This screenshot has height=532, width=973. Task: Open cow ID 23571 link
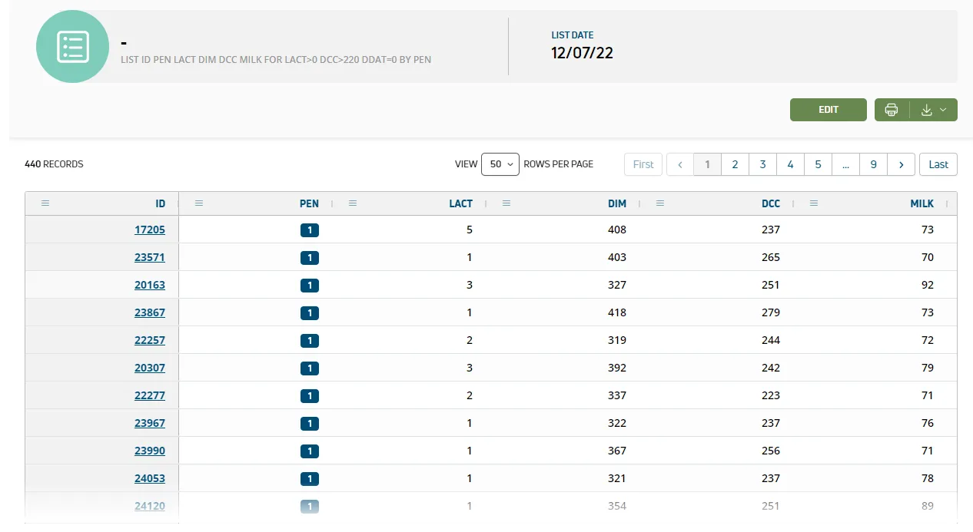click(150, 257)
